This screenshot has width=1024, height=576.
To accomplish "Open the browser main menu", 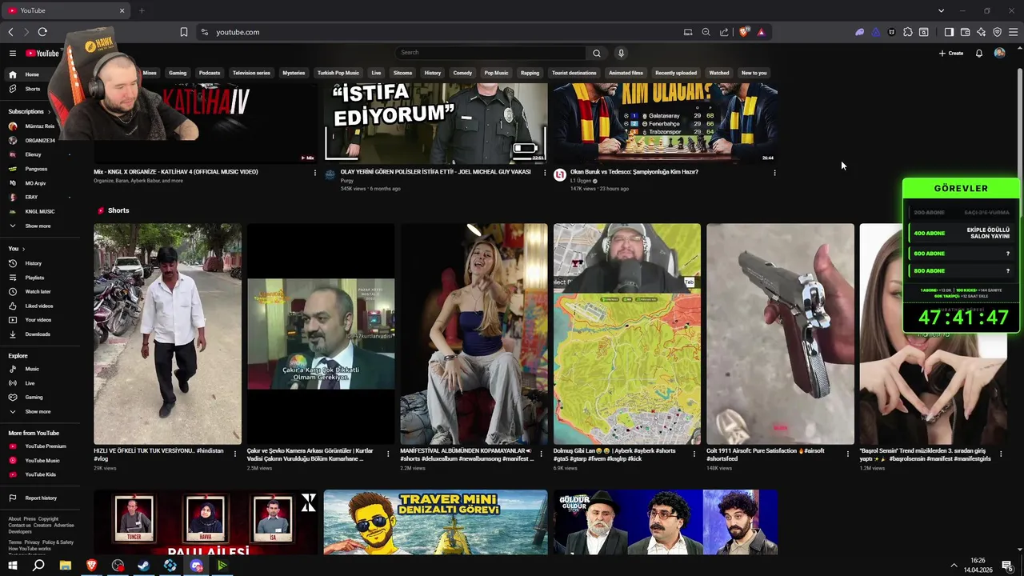I will point(1013,32).
